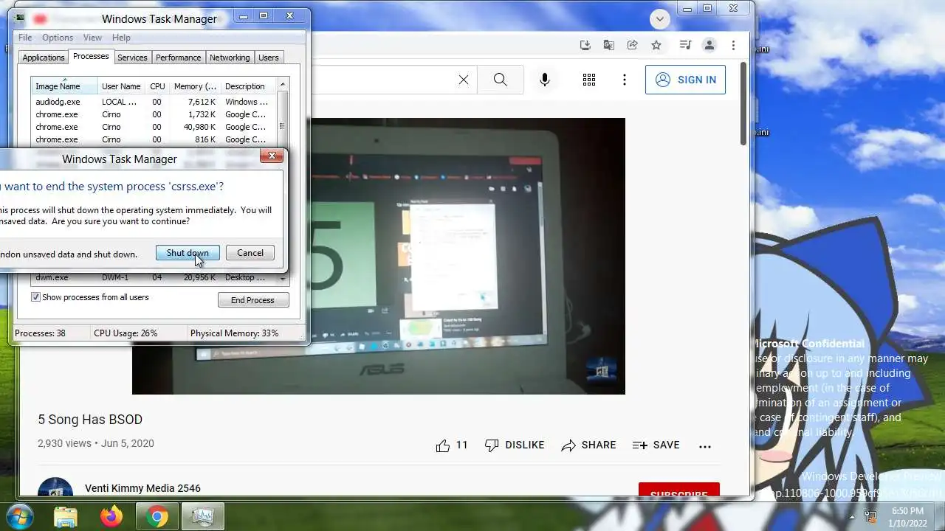This screenshot has width=945, height=531.
Task: Toggle Show processes from all users checkbox
Action: click(35, 297)
